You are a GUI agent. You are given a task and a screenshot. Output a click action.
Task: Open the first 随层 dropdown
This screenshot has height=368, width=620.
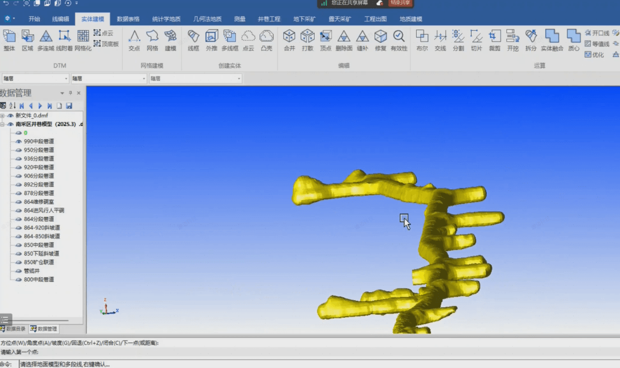tap(35, 79)
